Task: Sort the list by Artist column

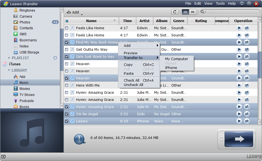Action: tap(144, 21)
